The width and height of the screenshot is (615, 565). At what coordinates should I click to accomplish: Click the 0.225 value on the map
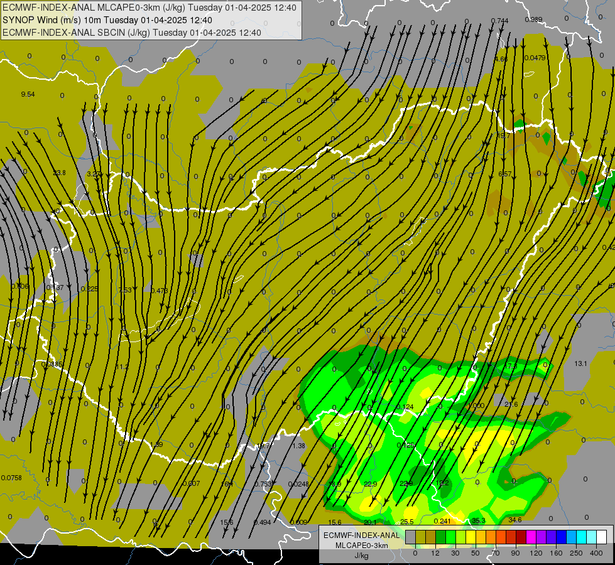point(89,289)
